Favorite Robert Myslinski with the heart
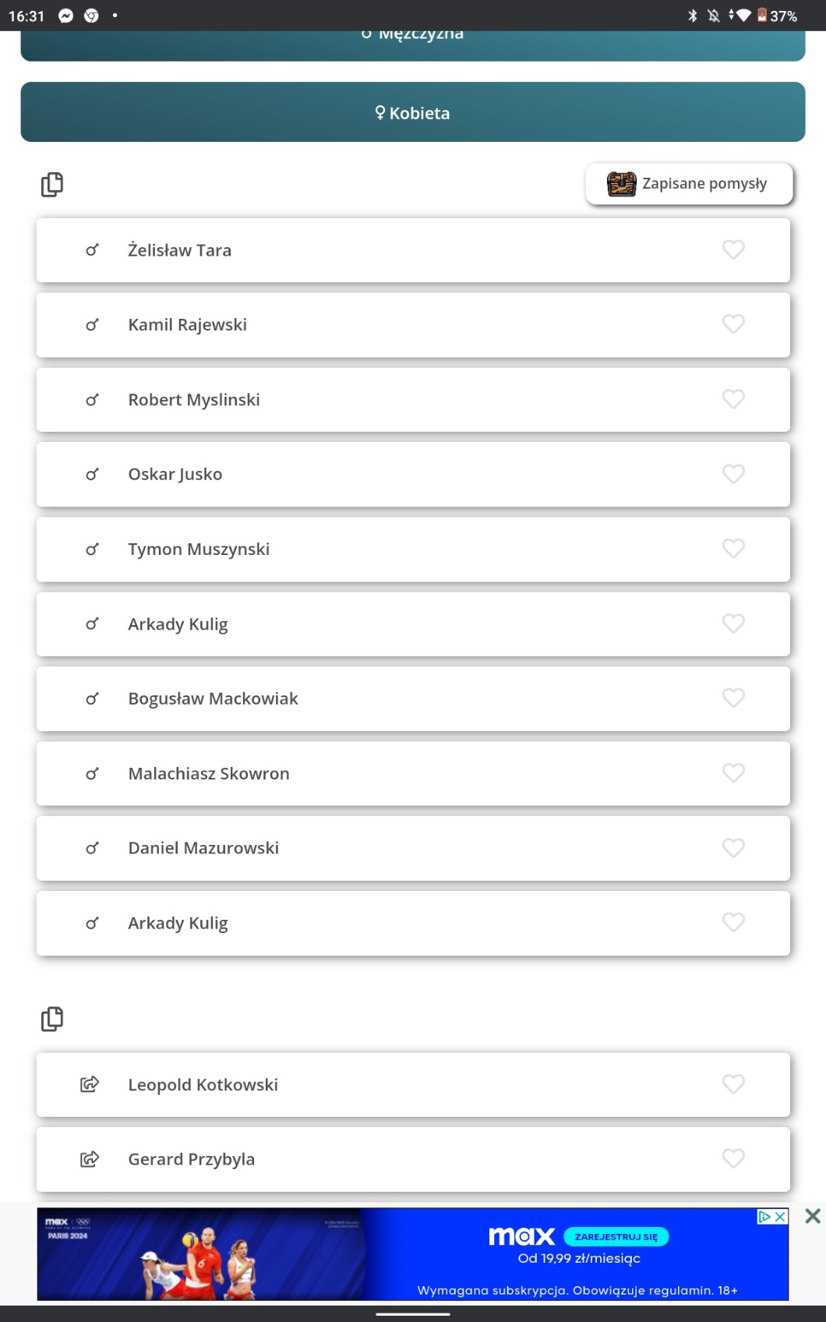 733,399
